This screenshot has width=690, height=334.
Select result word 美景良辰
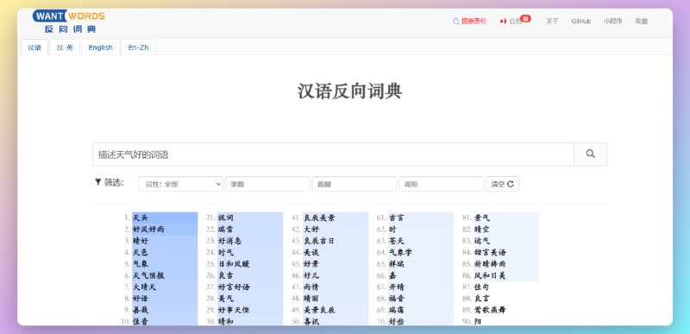coord(319,310)
